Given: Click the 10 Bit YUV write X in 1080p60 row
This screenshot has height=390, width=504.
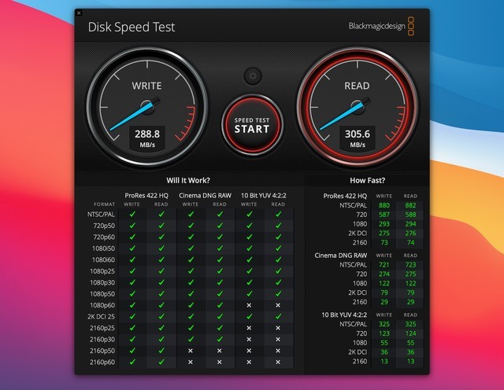Looking at the screenshot, I should [249, 305].
